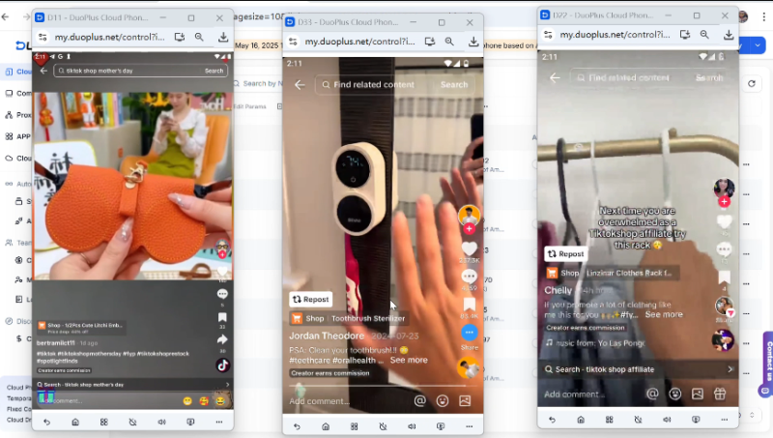This screenshot has height=438, width=773.
Task: Open site settings icon in D11 address bar
Action: pos(43,37)
